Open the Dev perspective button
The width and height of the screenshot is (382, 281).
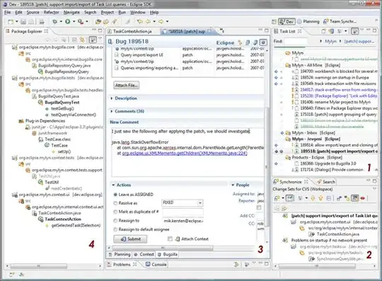pyautogui.click(x=286, y=22)
